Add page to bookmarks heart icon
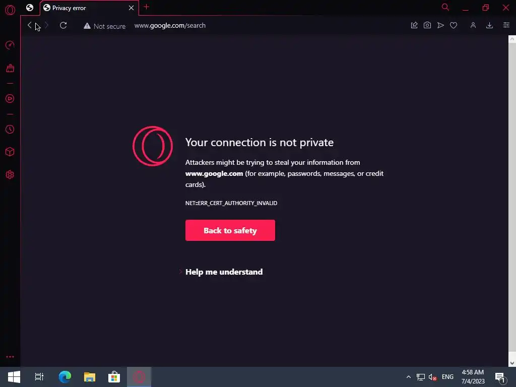516x387 pixels. pyautogui.click(x=454, y=25)
